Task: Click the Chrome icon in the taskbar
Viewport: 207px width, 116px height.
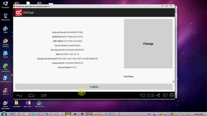Action: pos(19,114)
